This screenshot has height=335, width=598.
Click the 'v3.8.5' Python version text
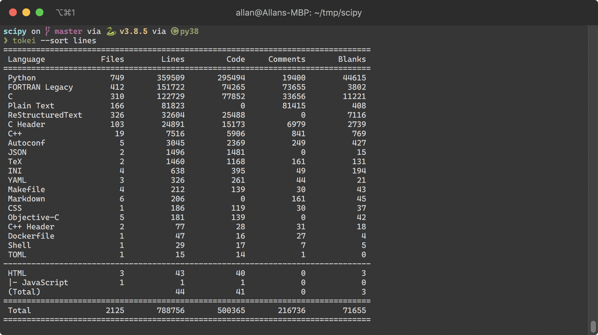click(134, 31)
